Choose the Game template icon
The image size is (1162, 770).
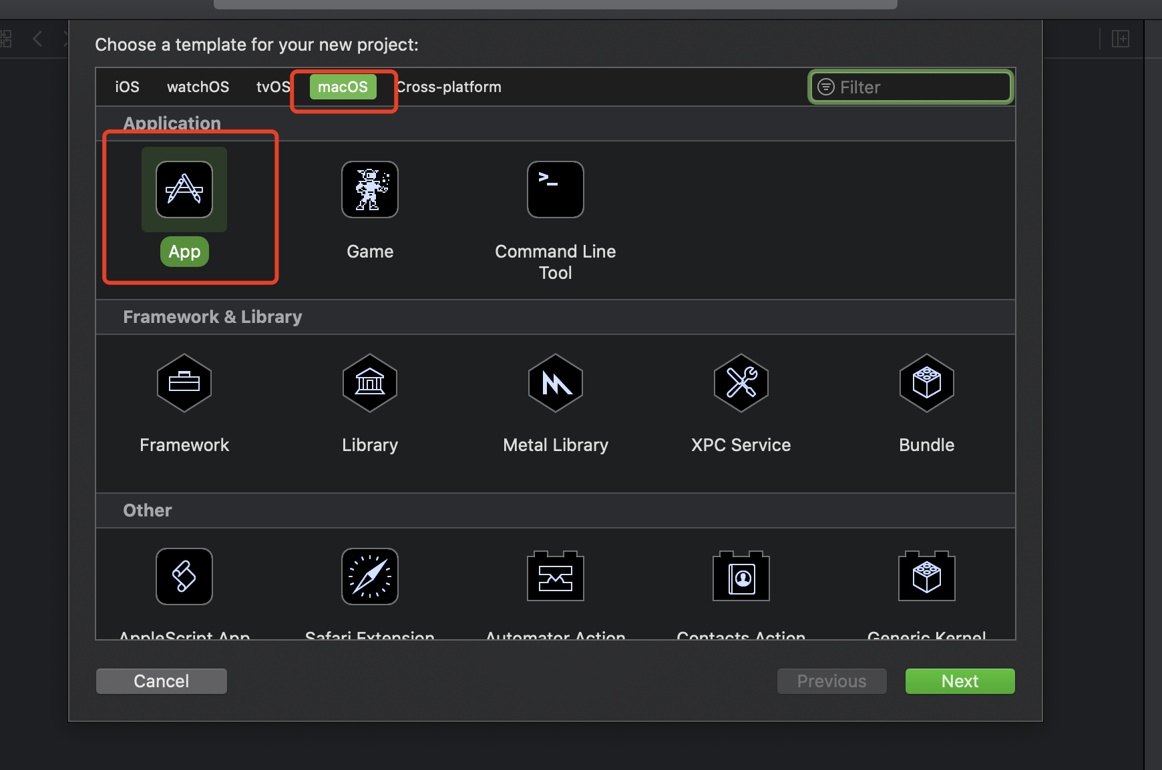point(370,189)
